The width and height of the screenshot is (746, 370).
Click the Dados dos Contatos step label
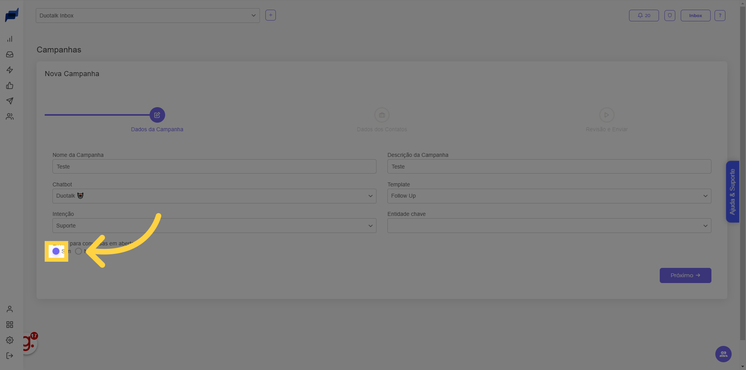click(382, 129)
